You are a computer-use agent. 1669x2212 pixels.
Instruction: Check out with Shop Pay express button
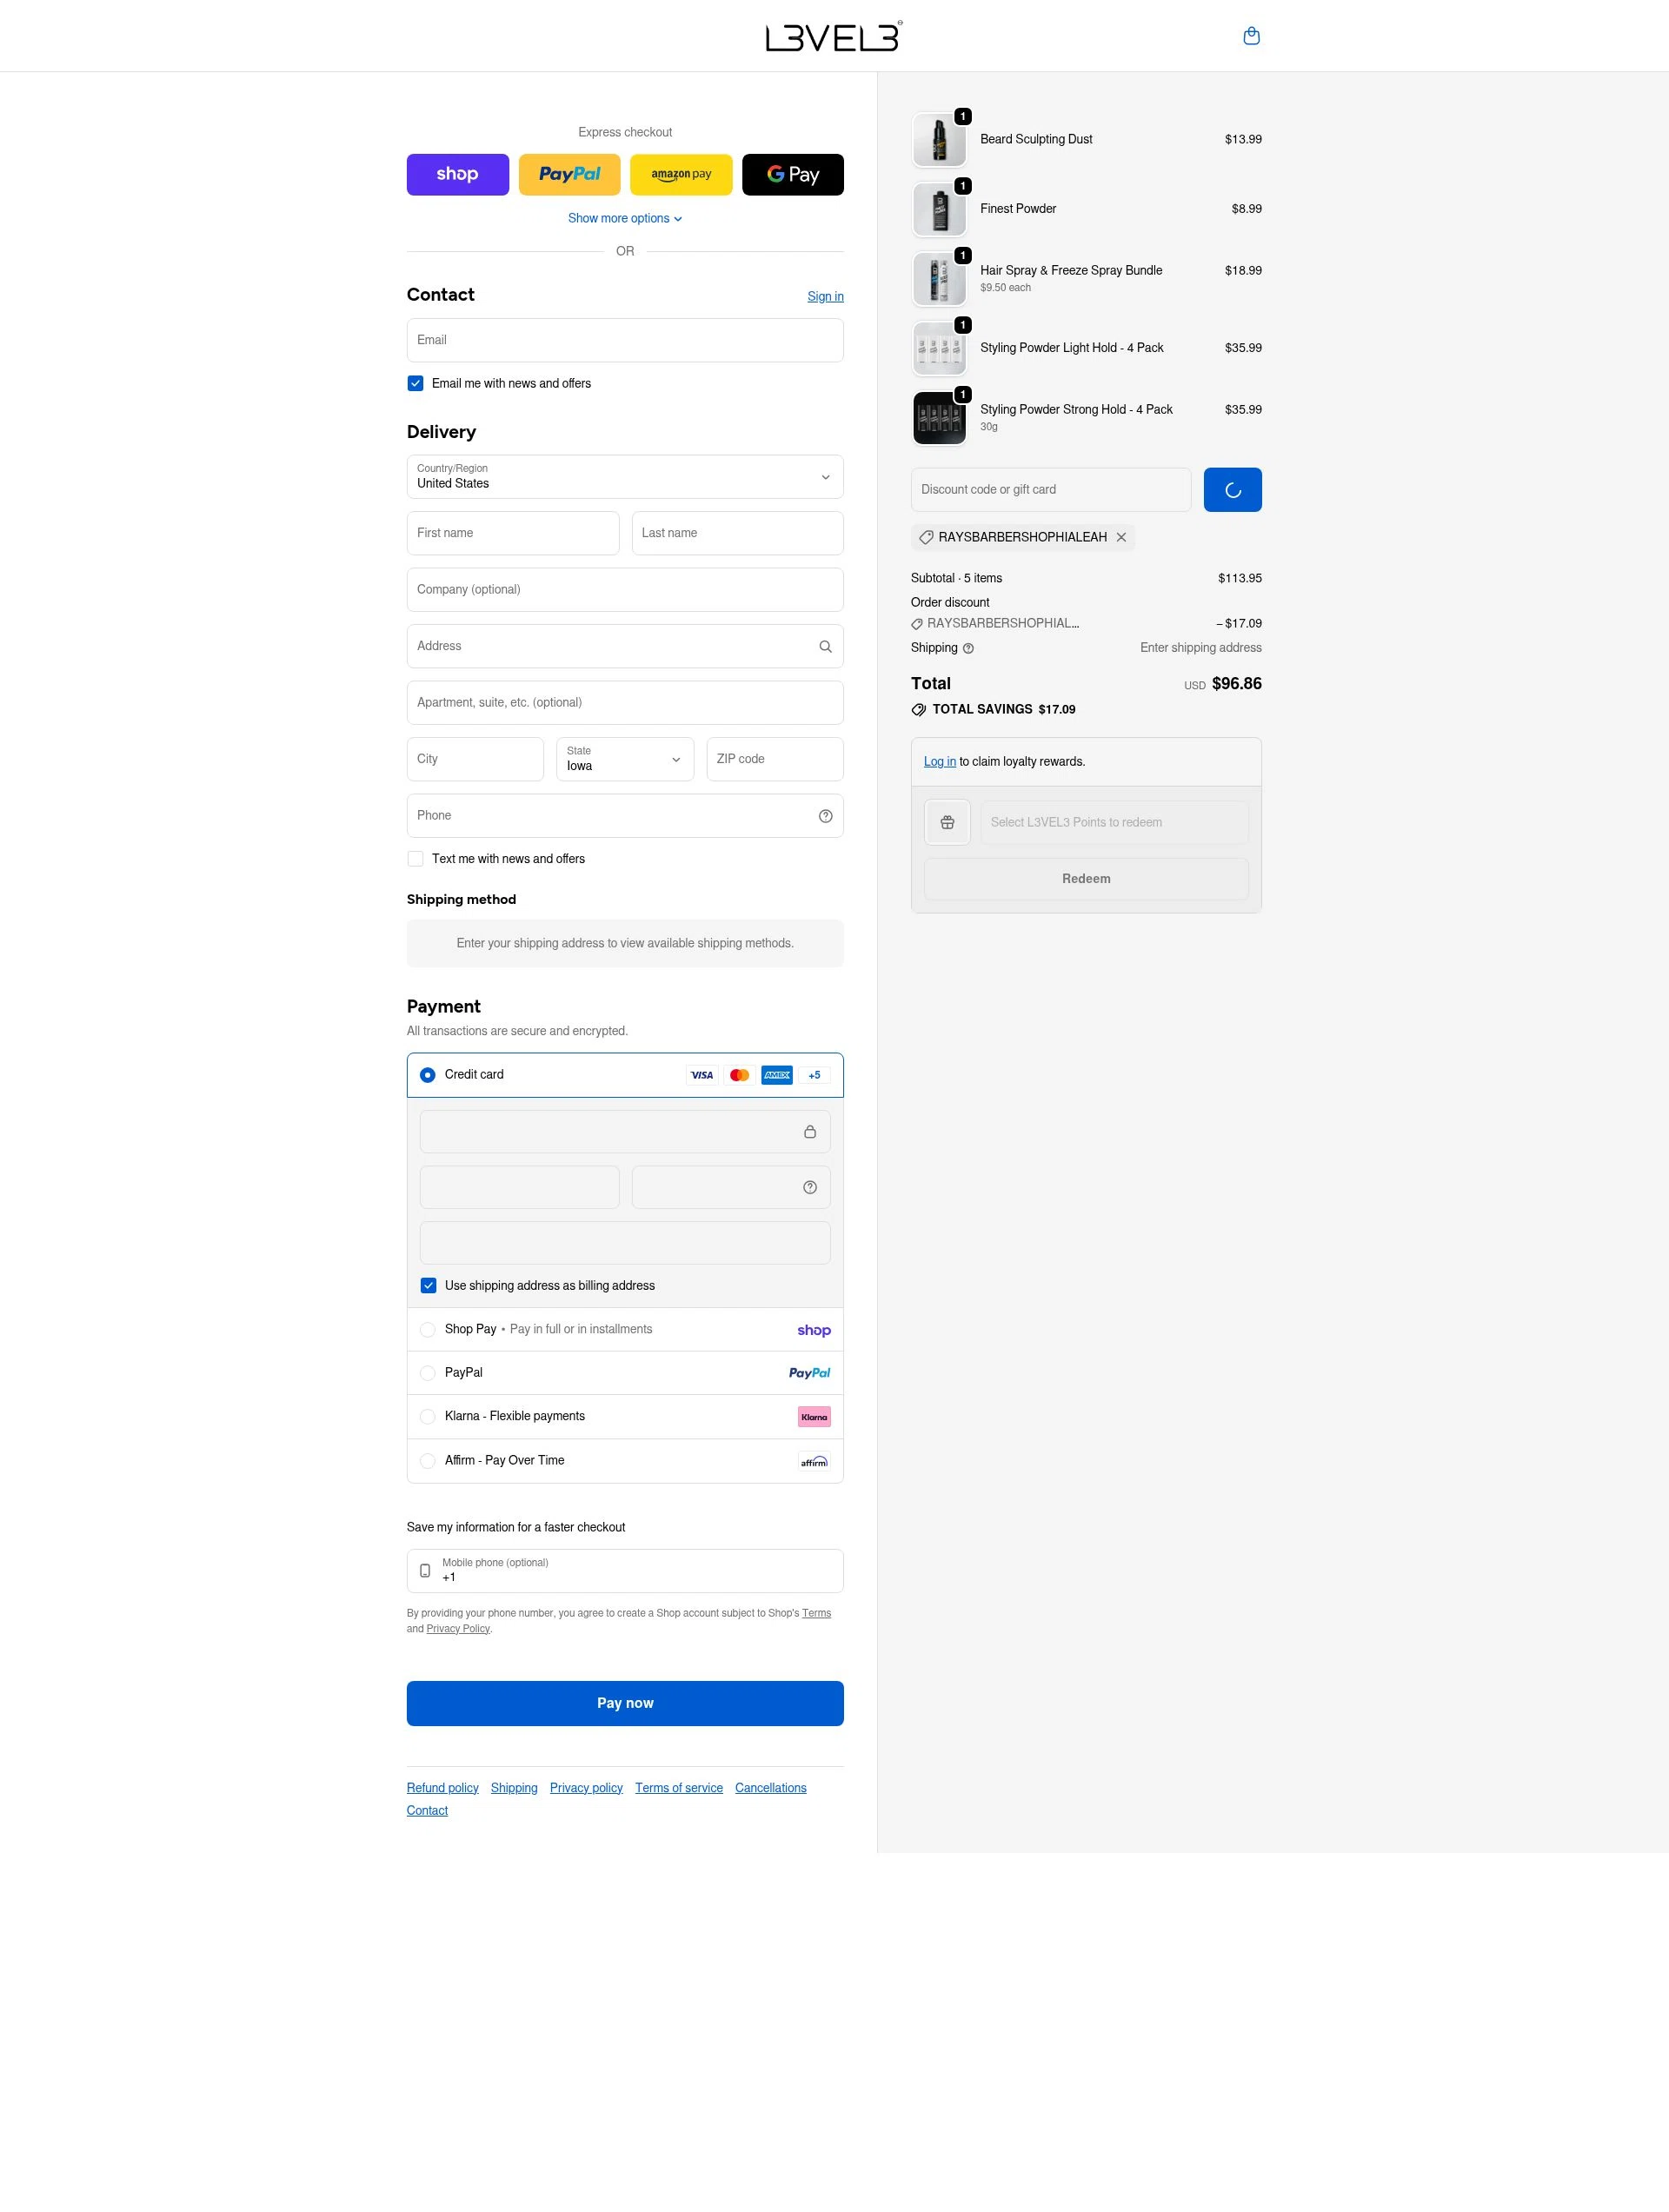pos(457,174)
